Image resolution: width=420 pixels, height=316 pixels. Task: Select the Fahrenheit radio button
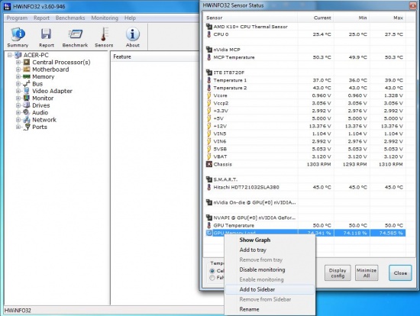coord(212,278)
